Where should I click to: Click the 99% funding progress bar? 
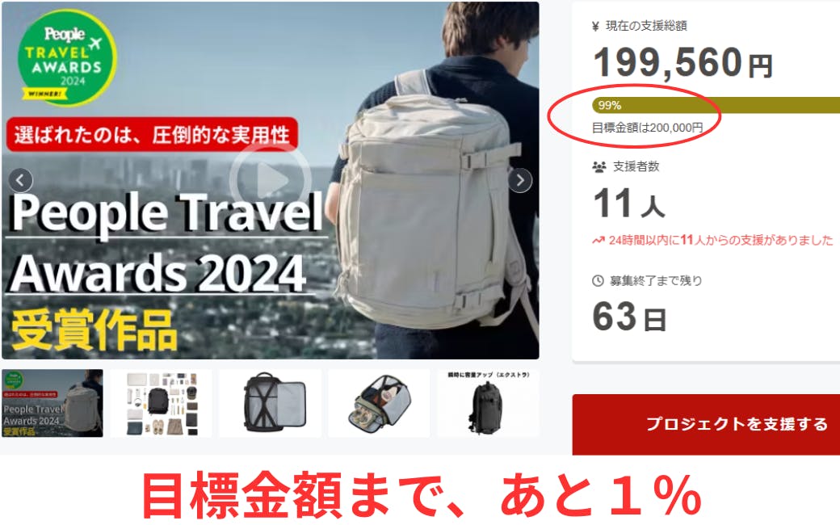[x=716, y=106]
